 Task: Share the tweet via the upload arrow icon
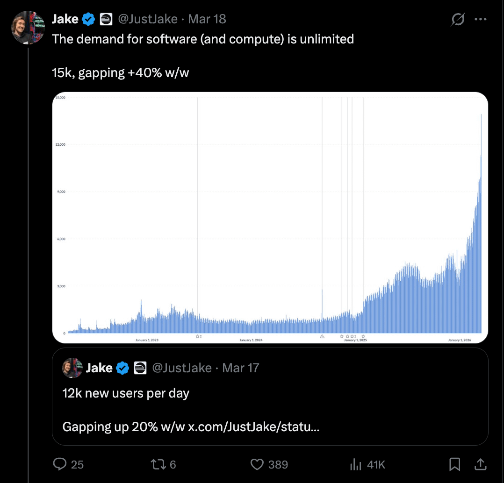pos(481,464)
